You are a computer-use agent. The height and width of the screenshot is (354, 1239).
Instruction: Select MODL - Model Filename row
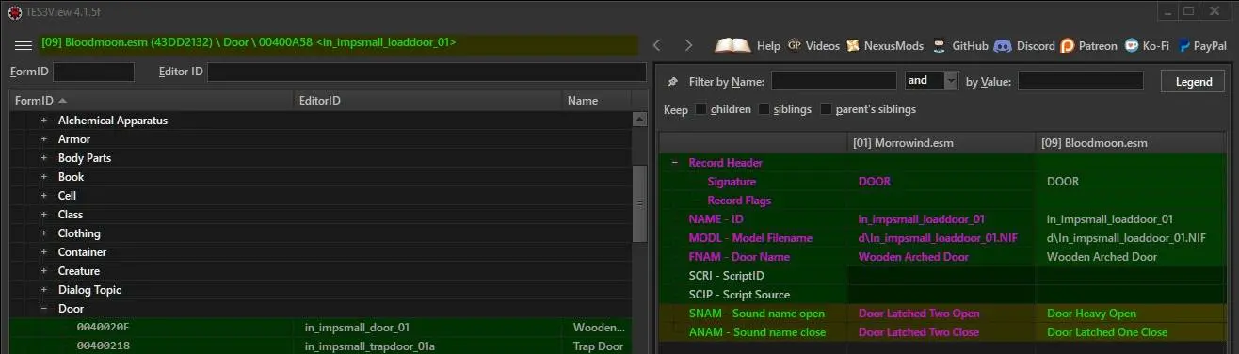point(943,238)
